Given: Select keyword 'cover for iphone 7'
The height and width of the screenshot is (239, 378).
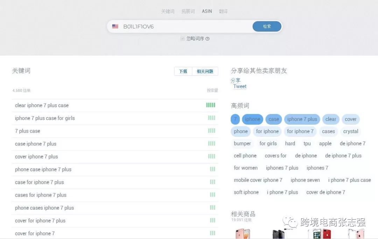Looking at the screenshot, I should tap(35, 233).
